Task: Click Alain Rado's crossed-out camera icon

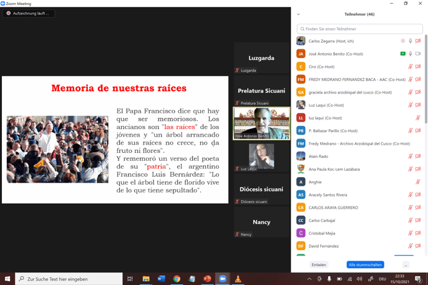Action: point(418,157)
